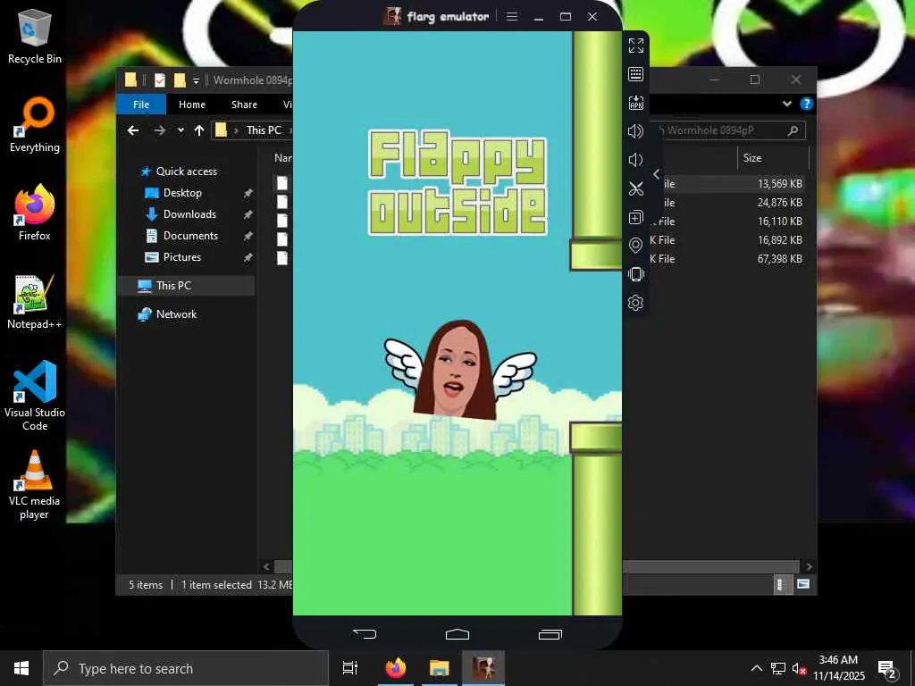Viewport: 915px width, 686px height.
Task: Toggle fullscreen in the emulator sidebar
Action: point(636,46)
